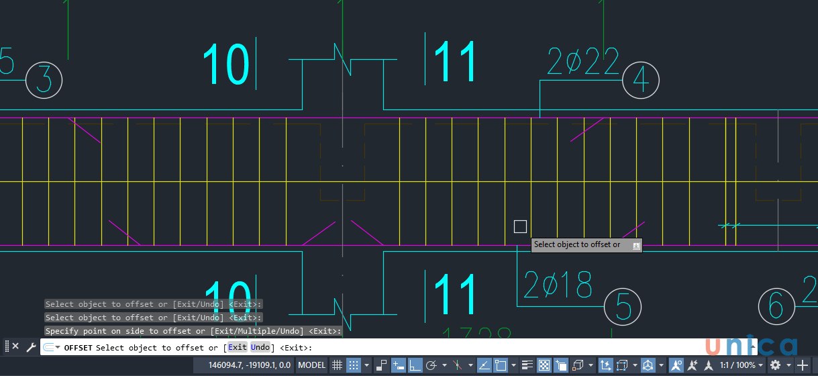Click the OFFSET command icon
Screen dimensions: 818x376
[x=49, y=347]
